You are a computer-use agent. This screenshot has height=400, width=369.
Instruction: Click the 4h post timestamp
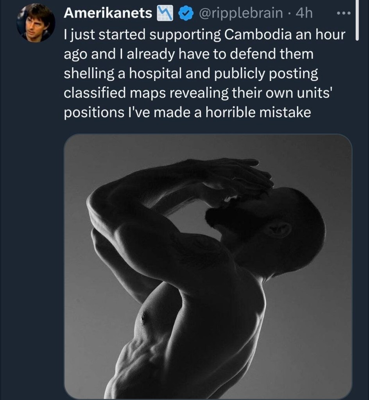pos(305,13)
